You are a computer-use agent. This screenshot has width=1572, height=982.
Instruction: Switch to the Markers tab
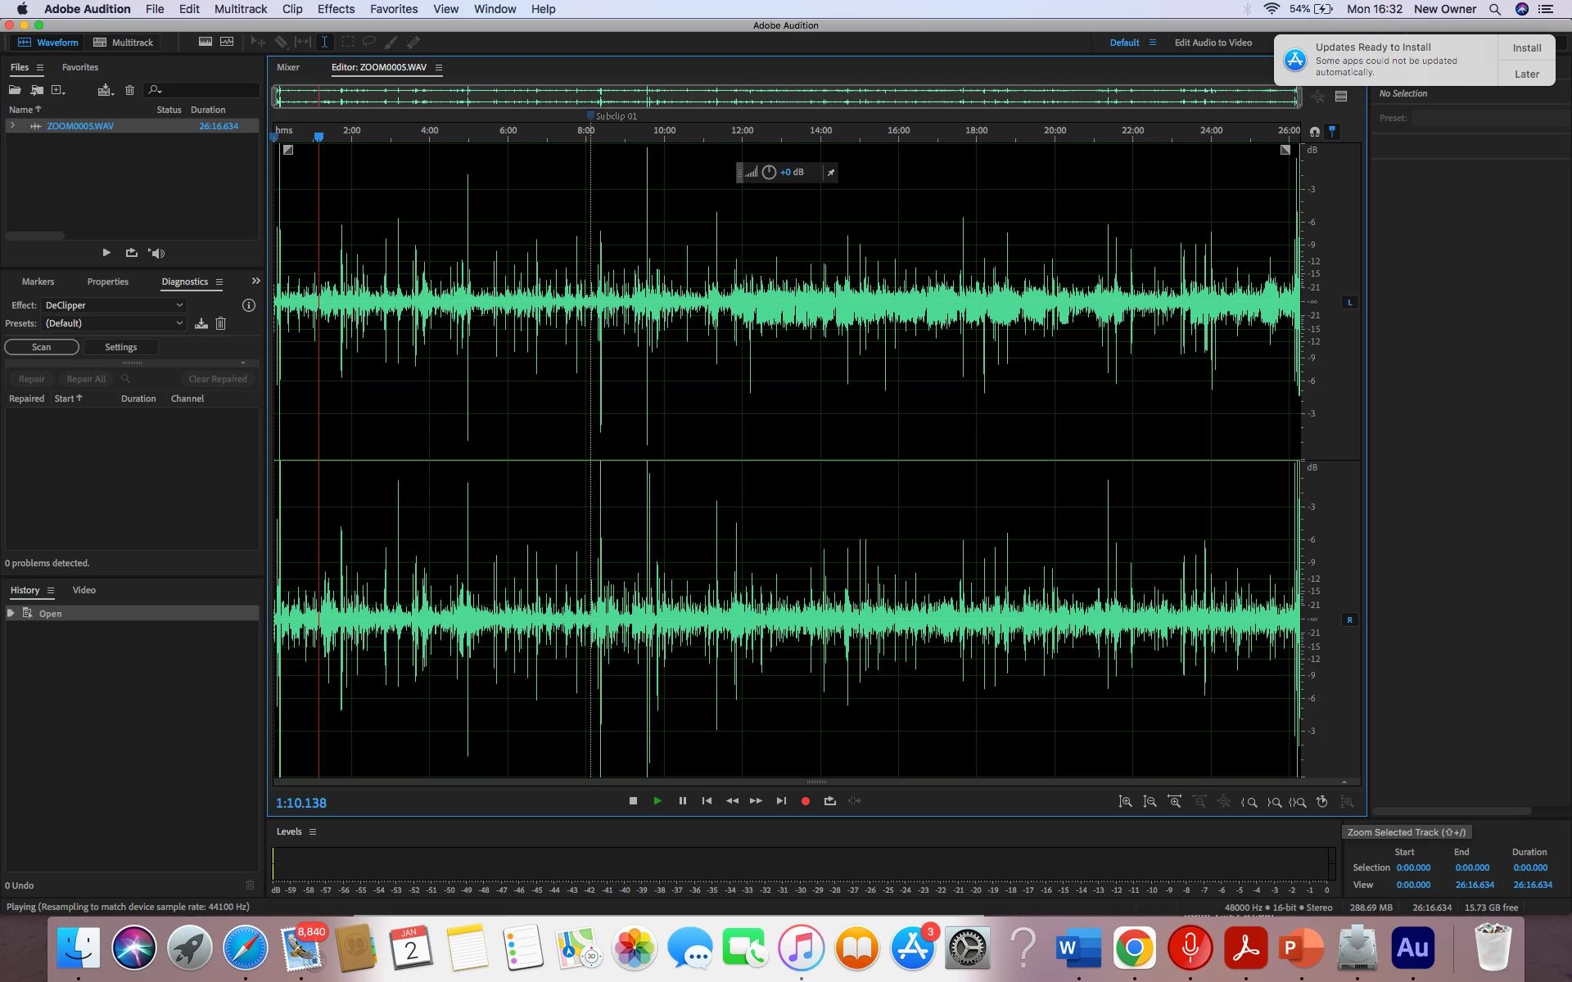pos(38,282)
